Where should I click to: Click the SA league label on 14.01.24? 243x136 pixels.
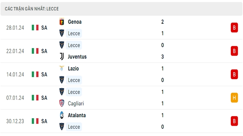(x=44, y=74)
